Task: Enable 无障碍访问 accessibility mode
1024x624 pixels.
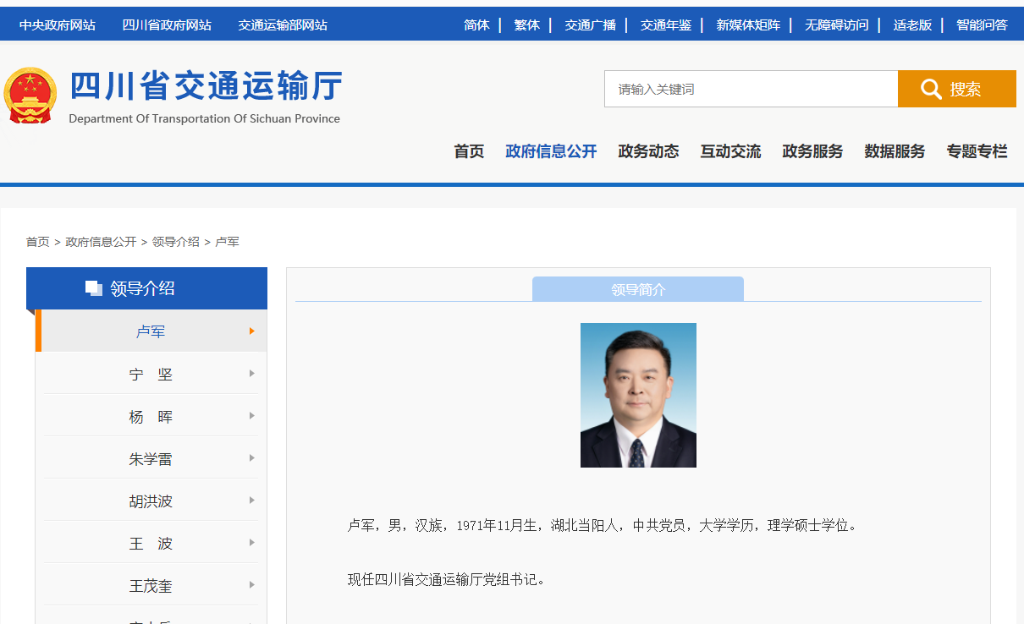Action: [836, 25]
